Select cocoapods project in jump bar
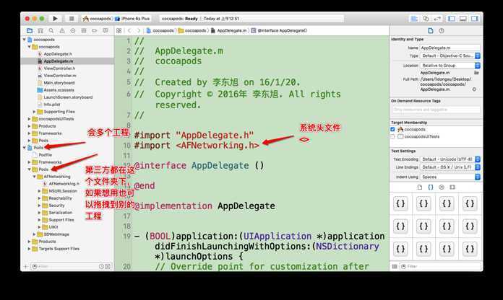503x300 pixels. point(160,31)
